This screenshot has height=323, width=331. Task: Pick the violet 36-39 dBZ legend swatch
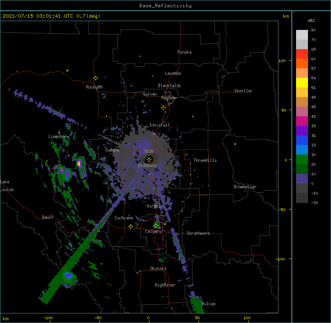pyautogui.click(x=302, y=131)
